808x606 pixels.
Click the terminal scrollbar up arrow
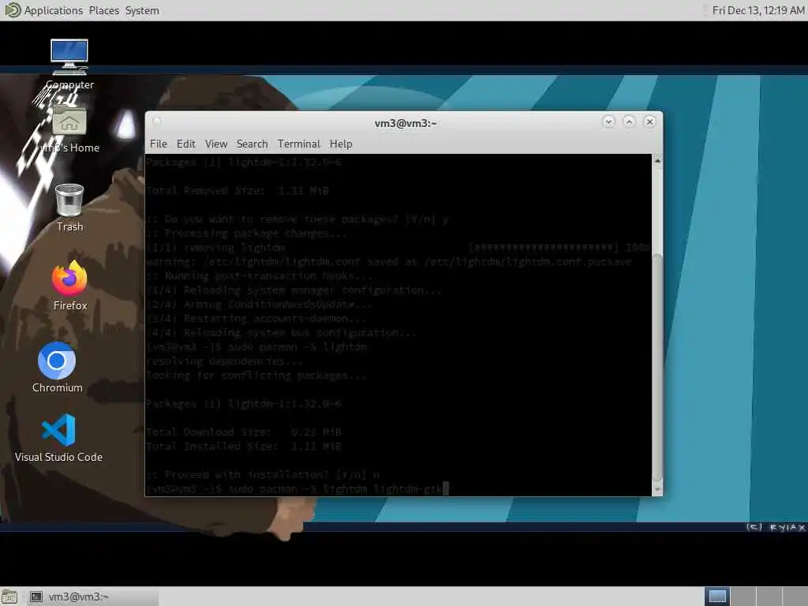pyautogui.click(x=657, y=161)
